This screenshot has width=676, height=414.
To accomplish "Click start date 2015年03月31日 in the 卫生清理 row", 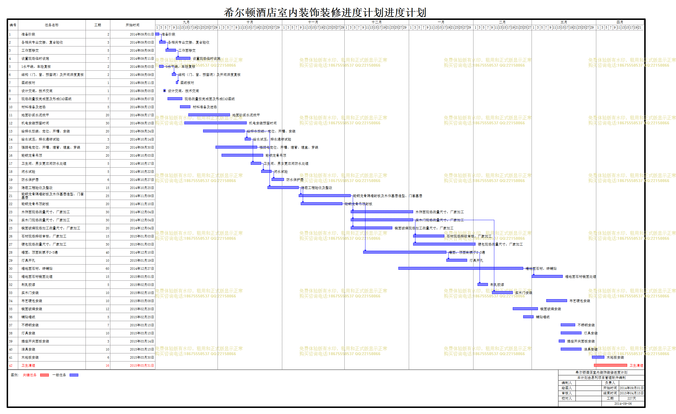I will pyautogui.click(x=142, y=366).
